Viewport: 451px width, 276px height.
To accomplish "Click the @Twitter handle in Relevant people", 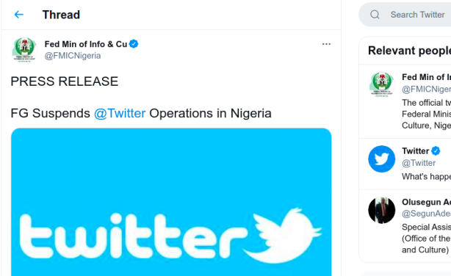I will point(419,163).
